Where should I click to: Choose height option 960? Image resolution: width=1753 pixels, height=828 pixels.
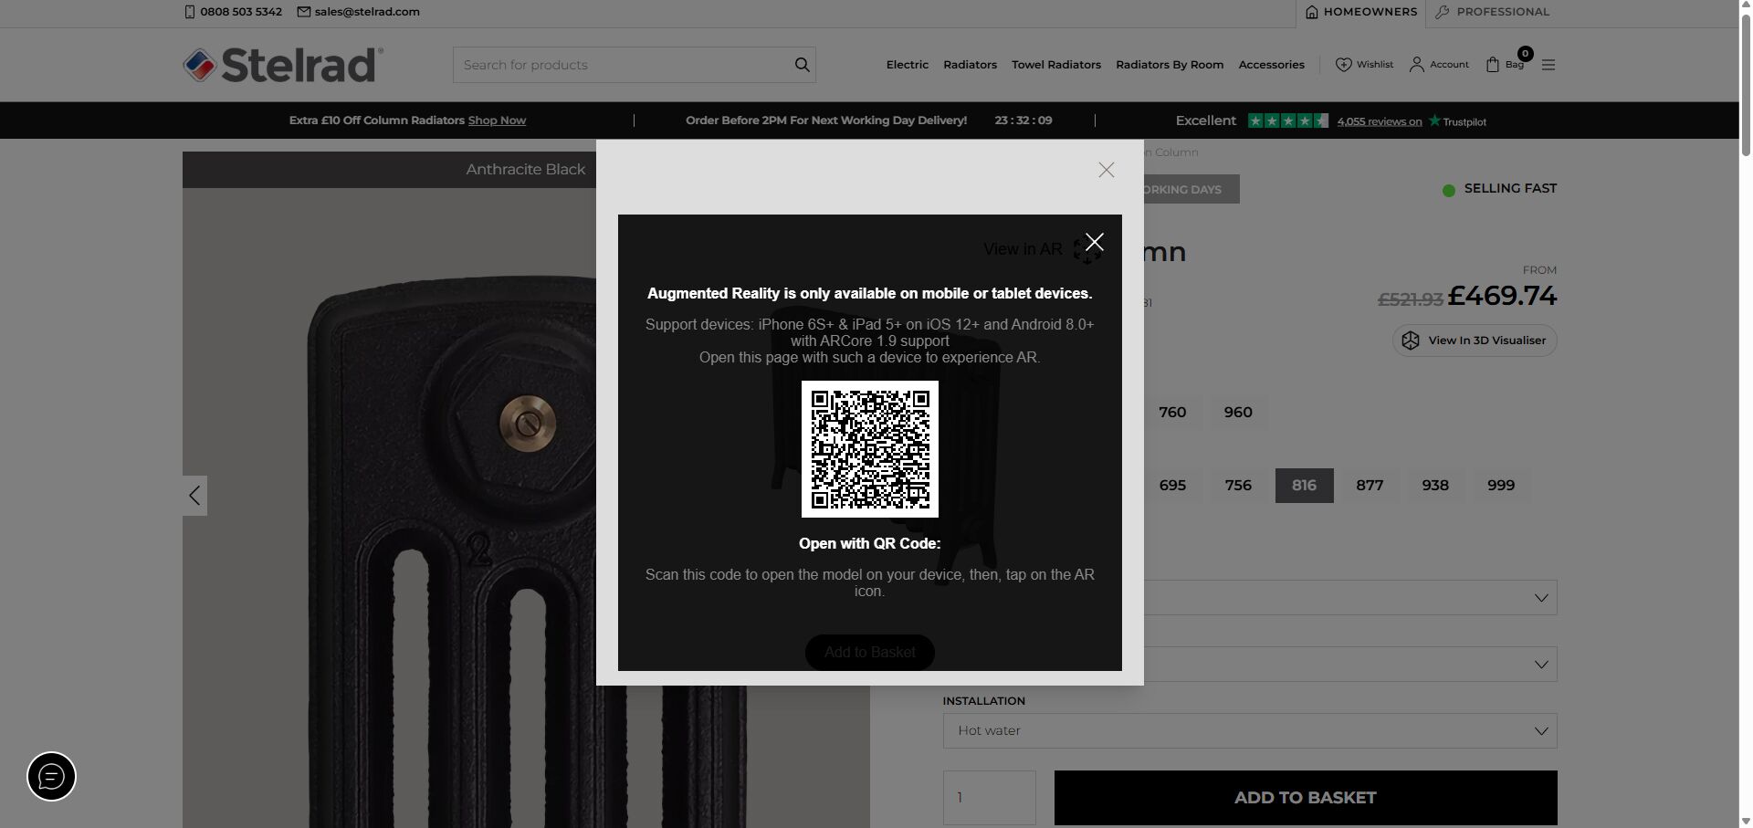1237,413
